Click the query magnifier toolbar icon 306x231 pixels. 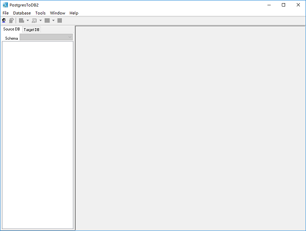click(x=34, y=20)
